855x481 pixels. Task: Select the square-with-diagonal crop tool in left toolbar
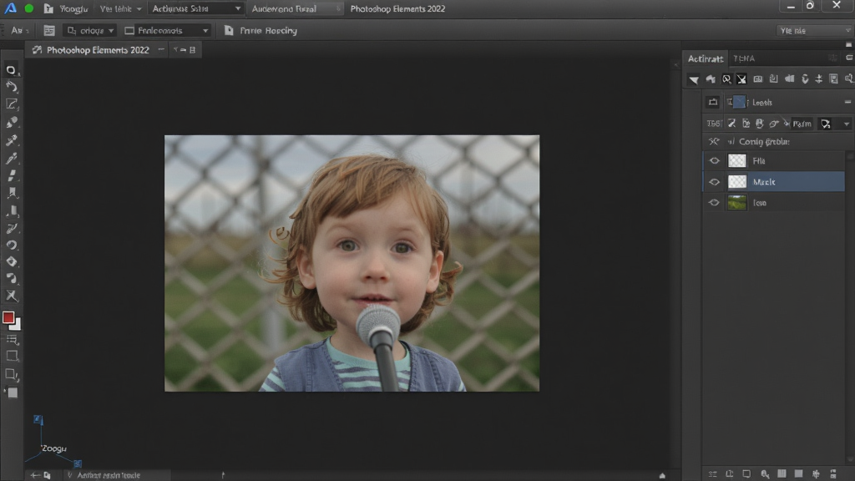tap(12, 104)
